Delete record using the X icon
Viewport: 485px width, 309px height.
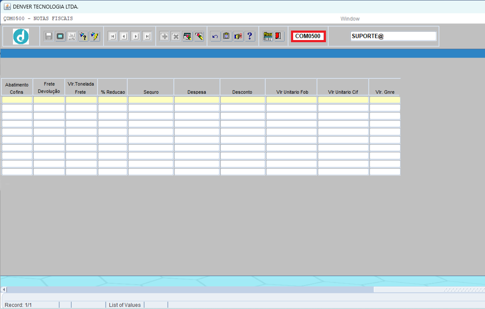coord(176,37)
